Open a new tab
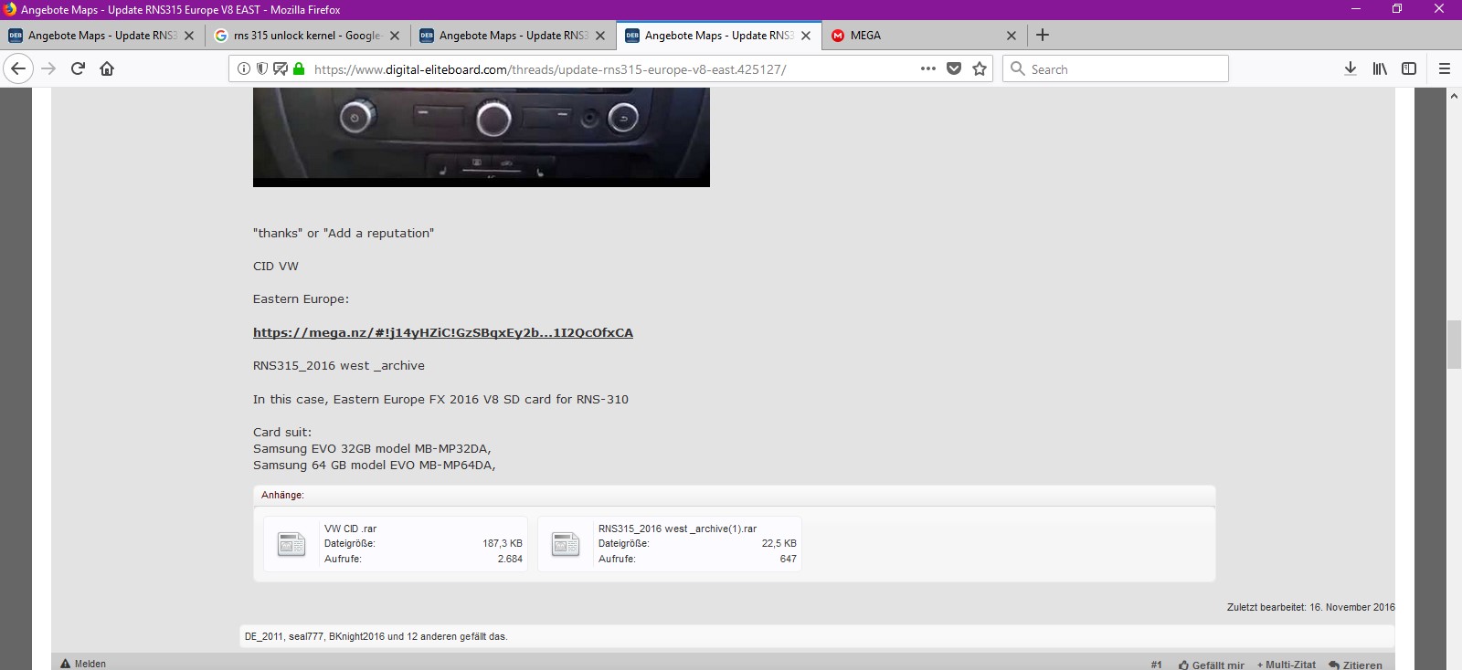Image resolution: width=1462 pixels, height=670 pixels. tap(1043, 35)
